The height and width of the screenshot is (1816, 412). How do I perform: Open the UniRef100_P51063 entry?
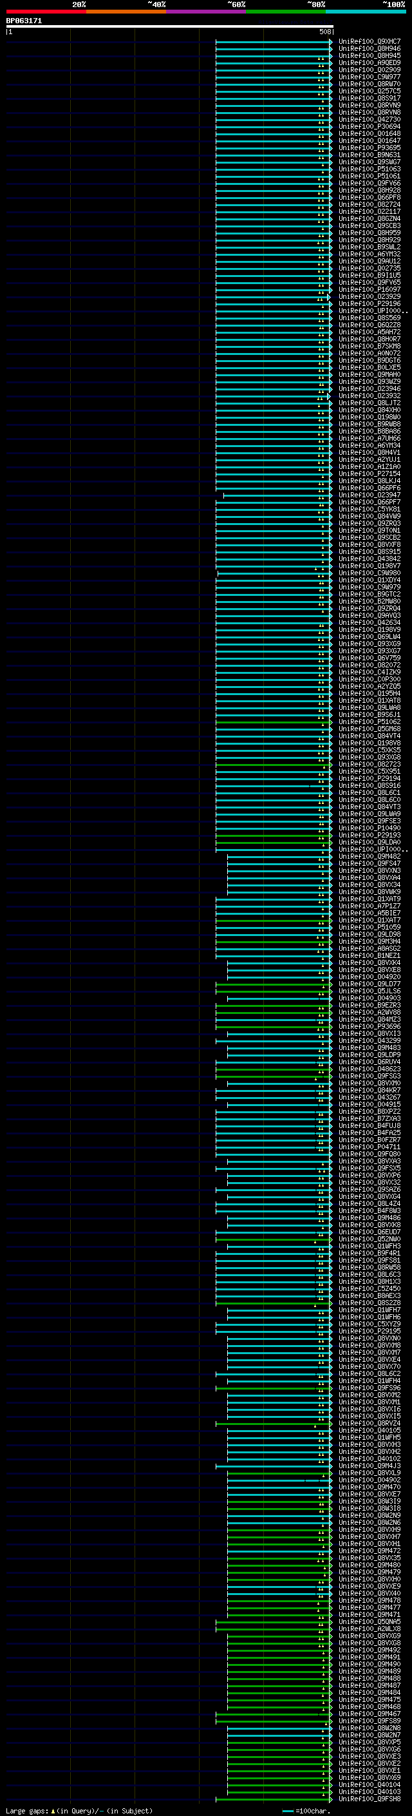(x=369, y=169)
